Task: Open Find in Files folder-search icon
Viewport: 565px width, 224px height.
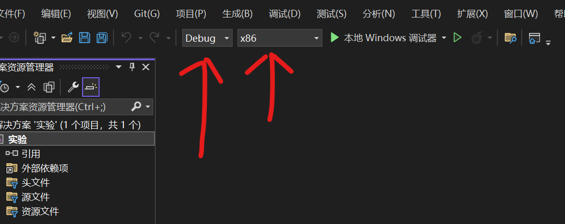Action: 510,38
